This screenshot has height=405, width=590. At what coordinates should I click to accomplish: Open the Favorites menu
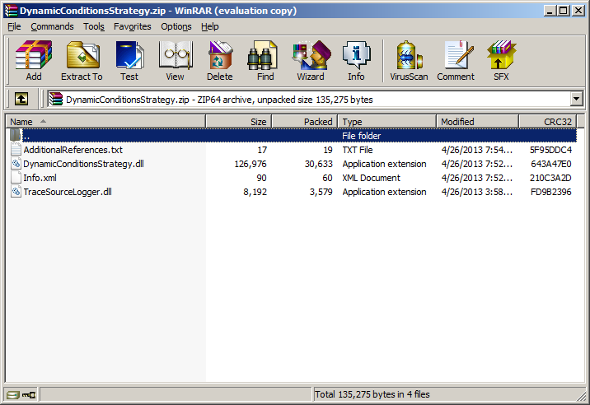click(132, 26)
